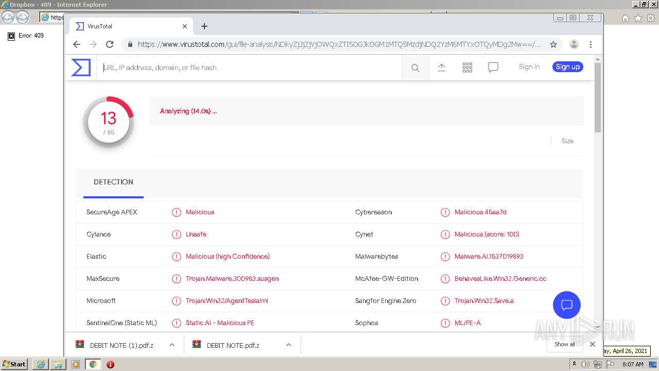The image size is (659, 371).
Task: Select the VirusTotal browser tab
Action: (130, 26)
